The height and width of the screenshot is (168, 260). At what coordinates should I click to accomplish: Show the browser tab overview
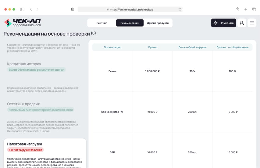[x=254, y=9]
